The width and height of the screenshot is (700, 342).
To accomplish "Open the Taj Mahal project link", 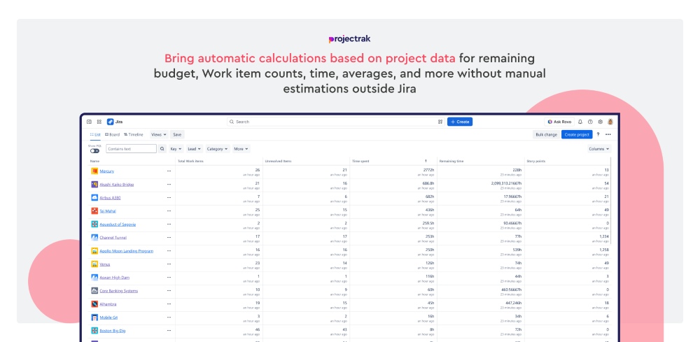I will click(x=108, y=211).
